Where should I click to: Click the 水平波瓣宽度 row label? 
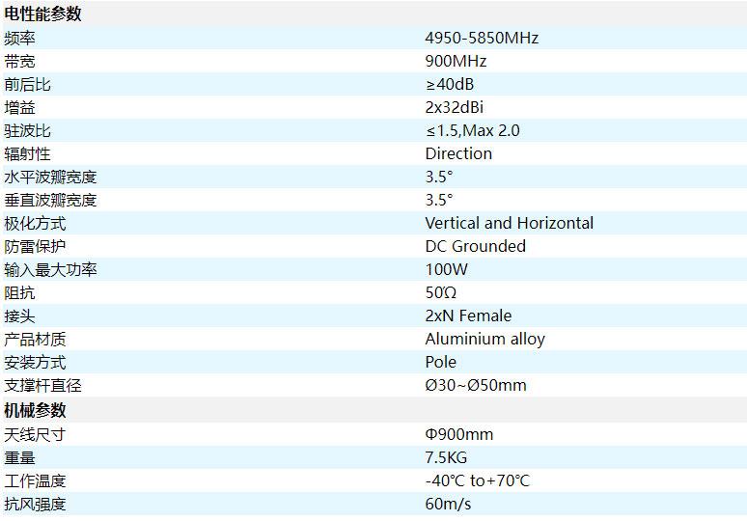click(x=51, y=178)
